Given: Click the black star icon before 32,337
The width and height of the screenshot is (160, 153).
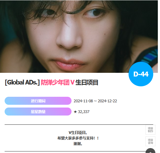Looking at the screenshot, I should pyautogui.click(x=75, y=112).
